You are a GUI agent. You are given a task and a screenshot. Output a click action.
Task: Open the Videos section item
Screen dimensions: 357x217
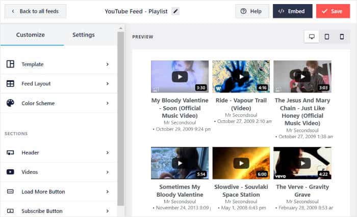pyautogui.click(x=59, y=172)
